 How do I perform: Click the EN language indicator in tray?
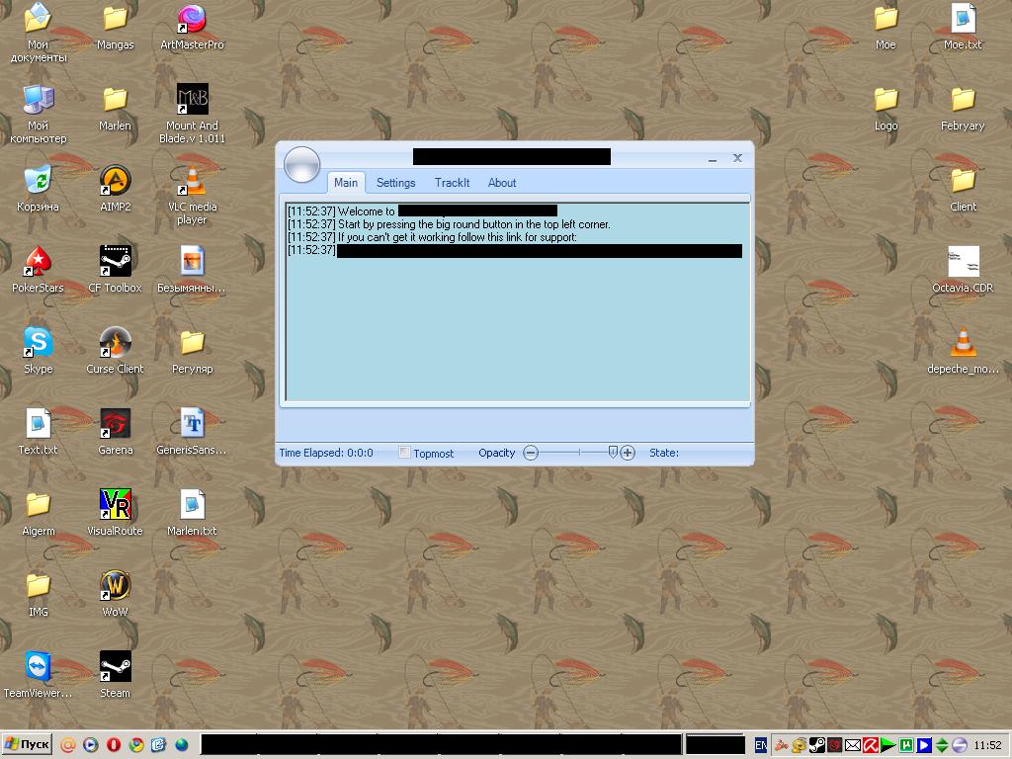click(761, 745)
